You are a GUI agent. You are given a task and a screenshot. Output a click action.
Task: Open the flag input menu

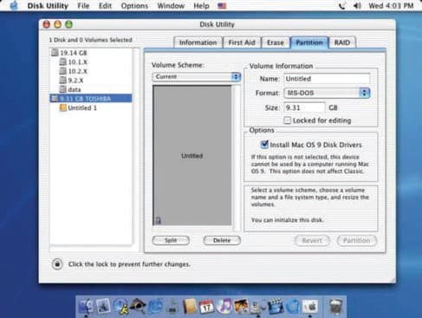tap(222, 5)
